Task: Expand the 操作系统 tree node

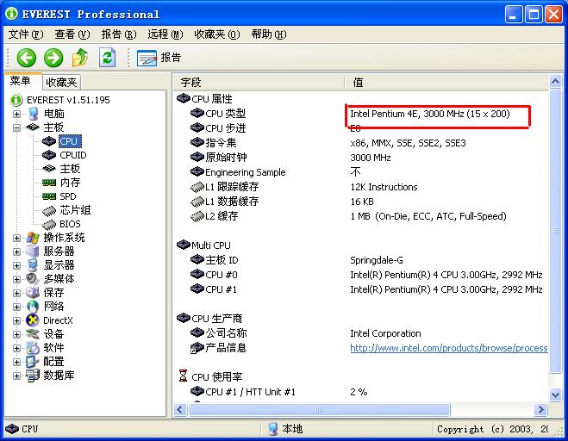Action: pos(16,238)
